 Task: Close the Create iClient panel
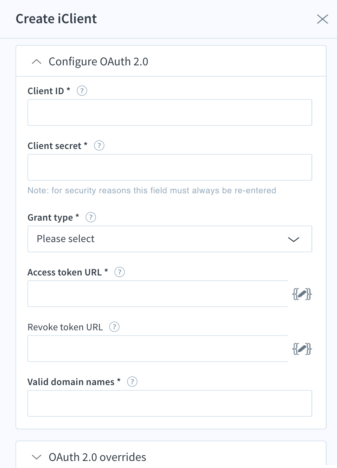[x=323, y=19]
